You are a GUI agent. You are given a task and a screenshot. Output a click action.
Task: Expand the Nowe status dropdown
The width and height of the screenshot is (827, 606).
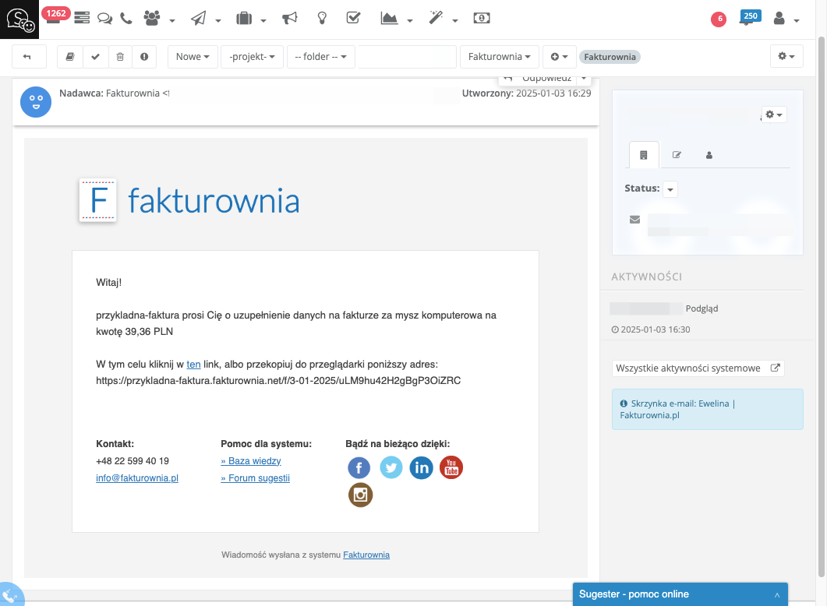point(193,56)
